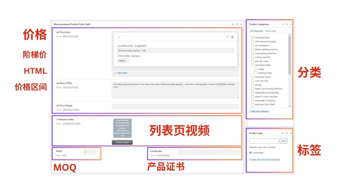Click the category list scrollbar
Screen dimensions: 345x194
(289, 56)
